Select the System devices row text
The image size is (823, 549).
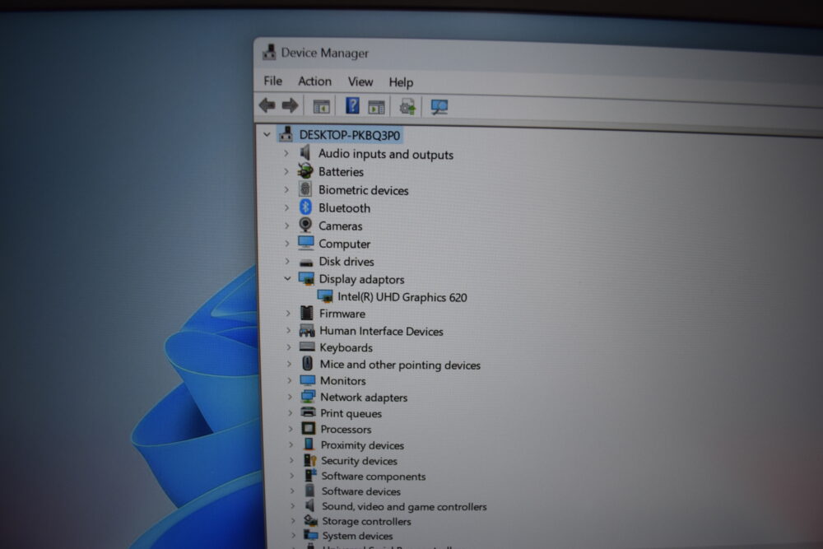[357, 536]
